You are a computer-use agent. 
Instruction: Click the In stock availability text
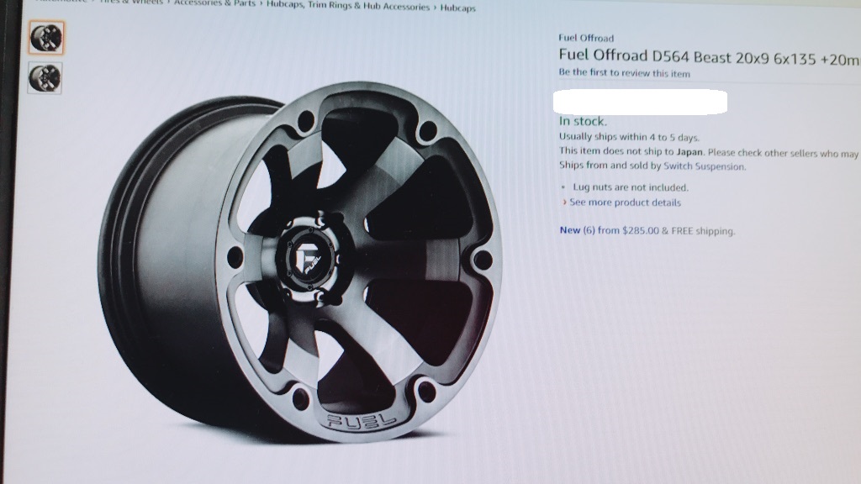[583, 121]
